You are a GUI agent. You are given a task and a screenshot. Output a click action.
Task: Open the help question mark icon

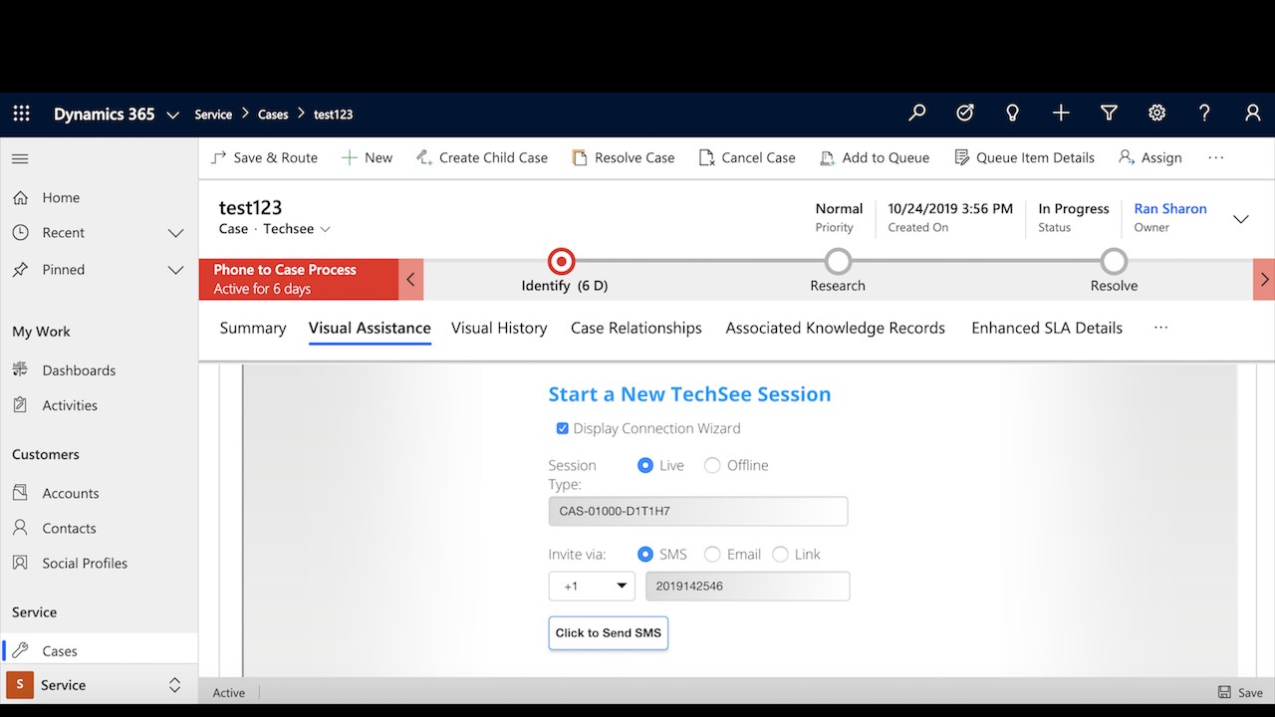pyautogui.click(x=1204, y=114)
